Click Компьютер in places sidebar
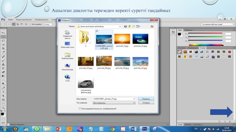 [x=68, y=67]
